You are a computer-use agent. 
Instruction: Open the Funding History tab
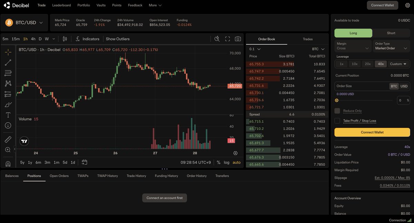(166, 176)
